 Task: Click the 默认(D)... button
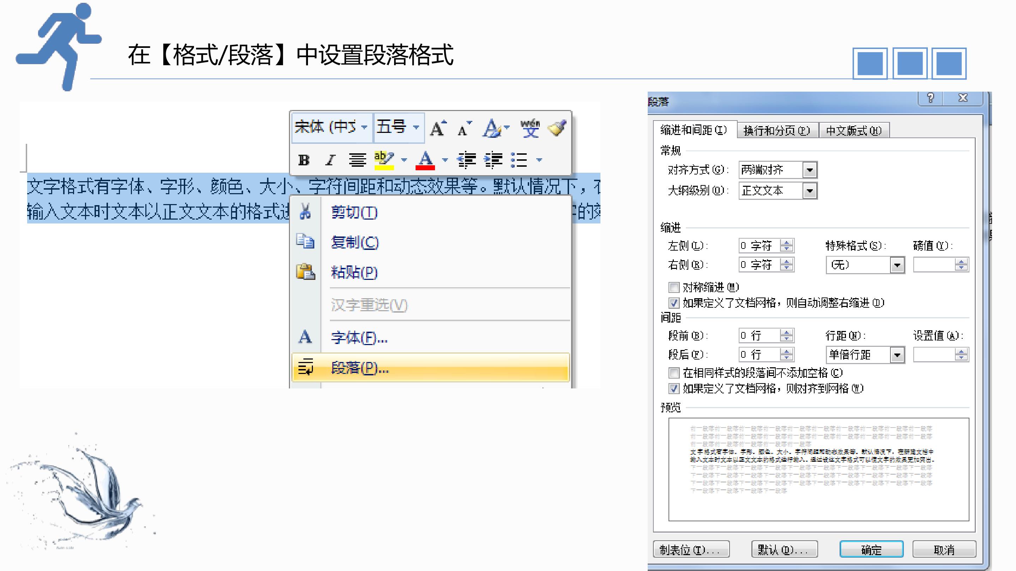[785, 549]
